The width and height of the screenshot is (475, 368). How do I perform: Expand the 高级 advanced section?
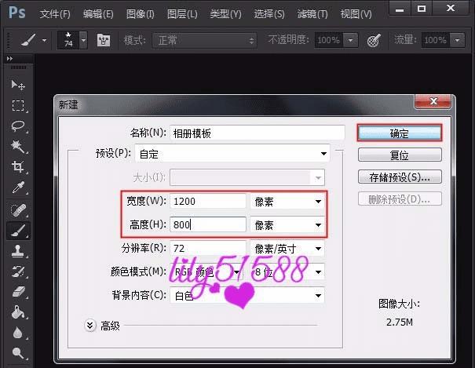click(90, 326)
